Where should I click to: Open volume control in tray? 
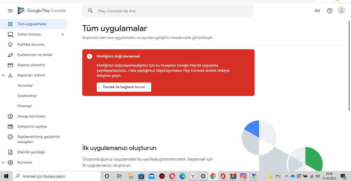pos(318,176)
